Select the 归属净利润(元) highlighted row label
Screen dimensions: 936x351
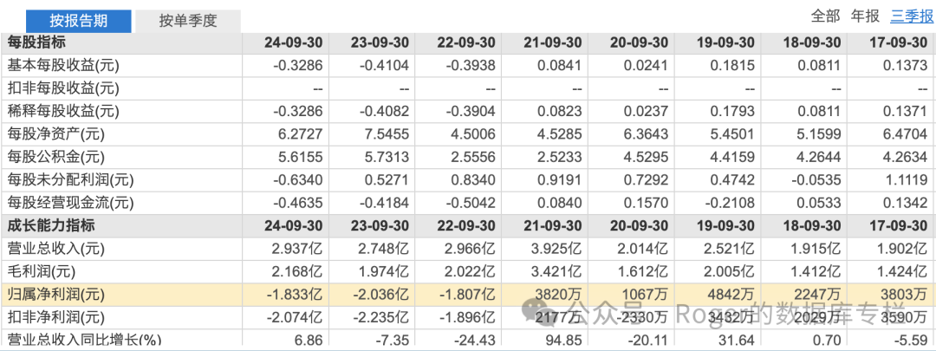55,295
